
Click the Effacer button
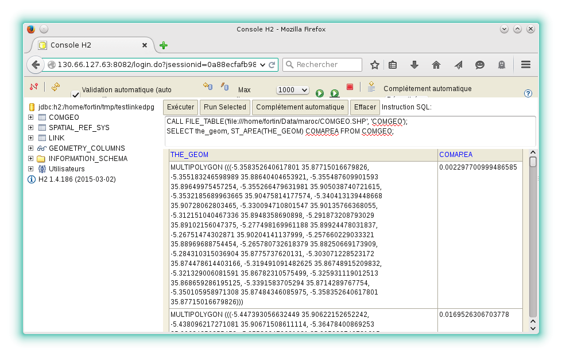pos(365,107)
